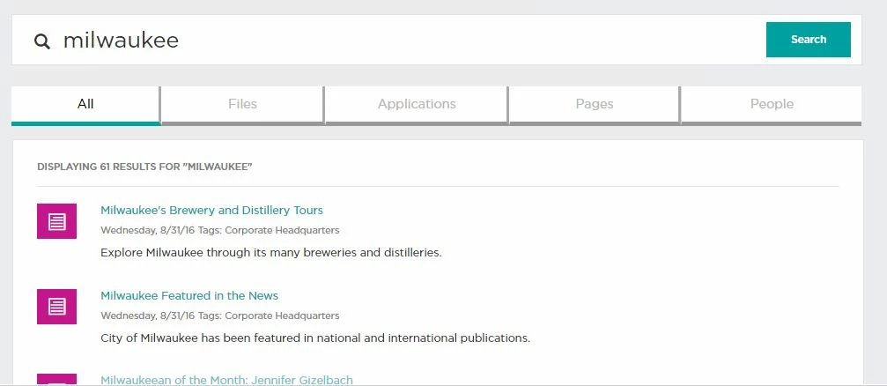Image resolution: width=887 pixels, height=386 pixels.
Task: Switch to the Files tab
Action: point(243,105)
